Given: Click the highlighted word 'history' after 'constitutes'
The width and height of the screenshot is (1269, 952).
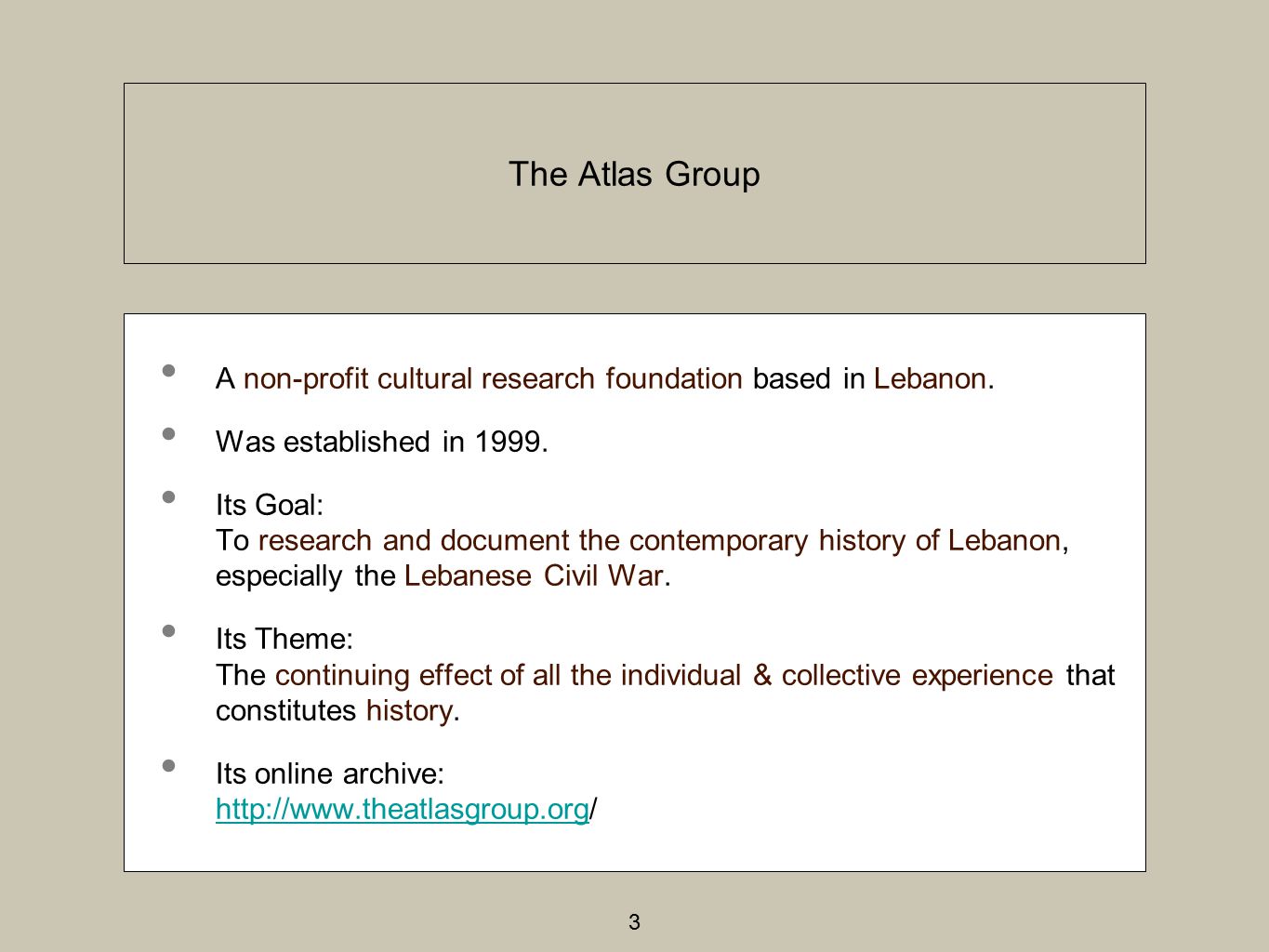Looking at the screenshot, I should pos(409,710).
